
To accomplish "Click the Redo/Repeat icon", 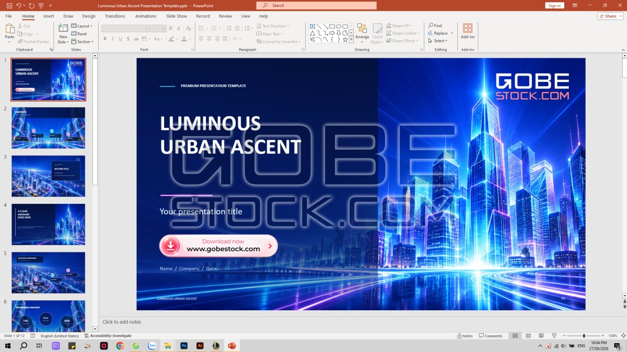I will tap(32, 5).
